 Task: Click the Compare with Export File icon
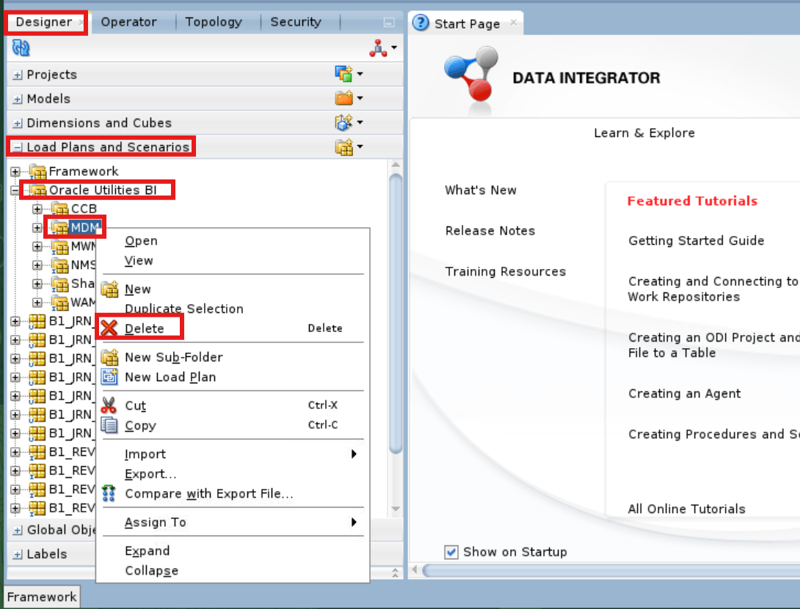(x=107, y=493)
